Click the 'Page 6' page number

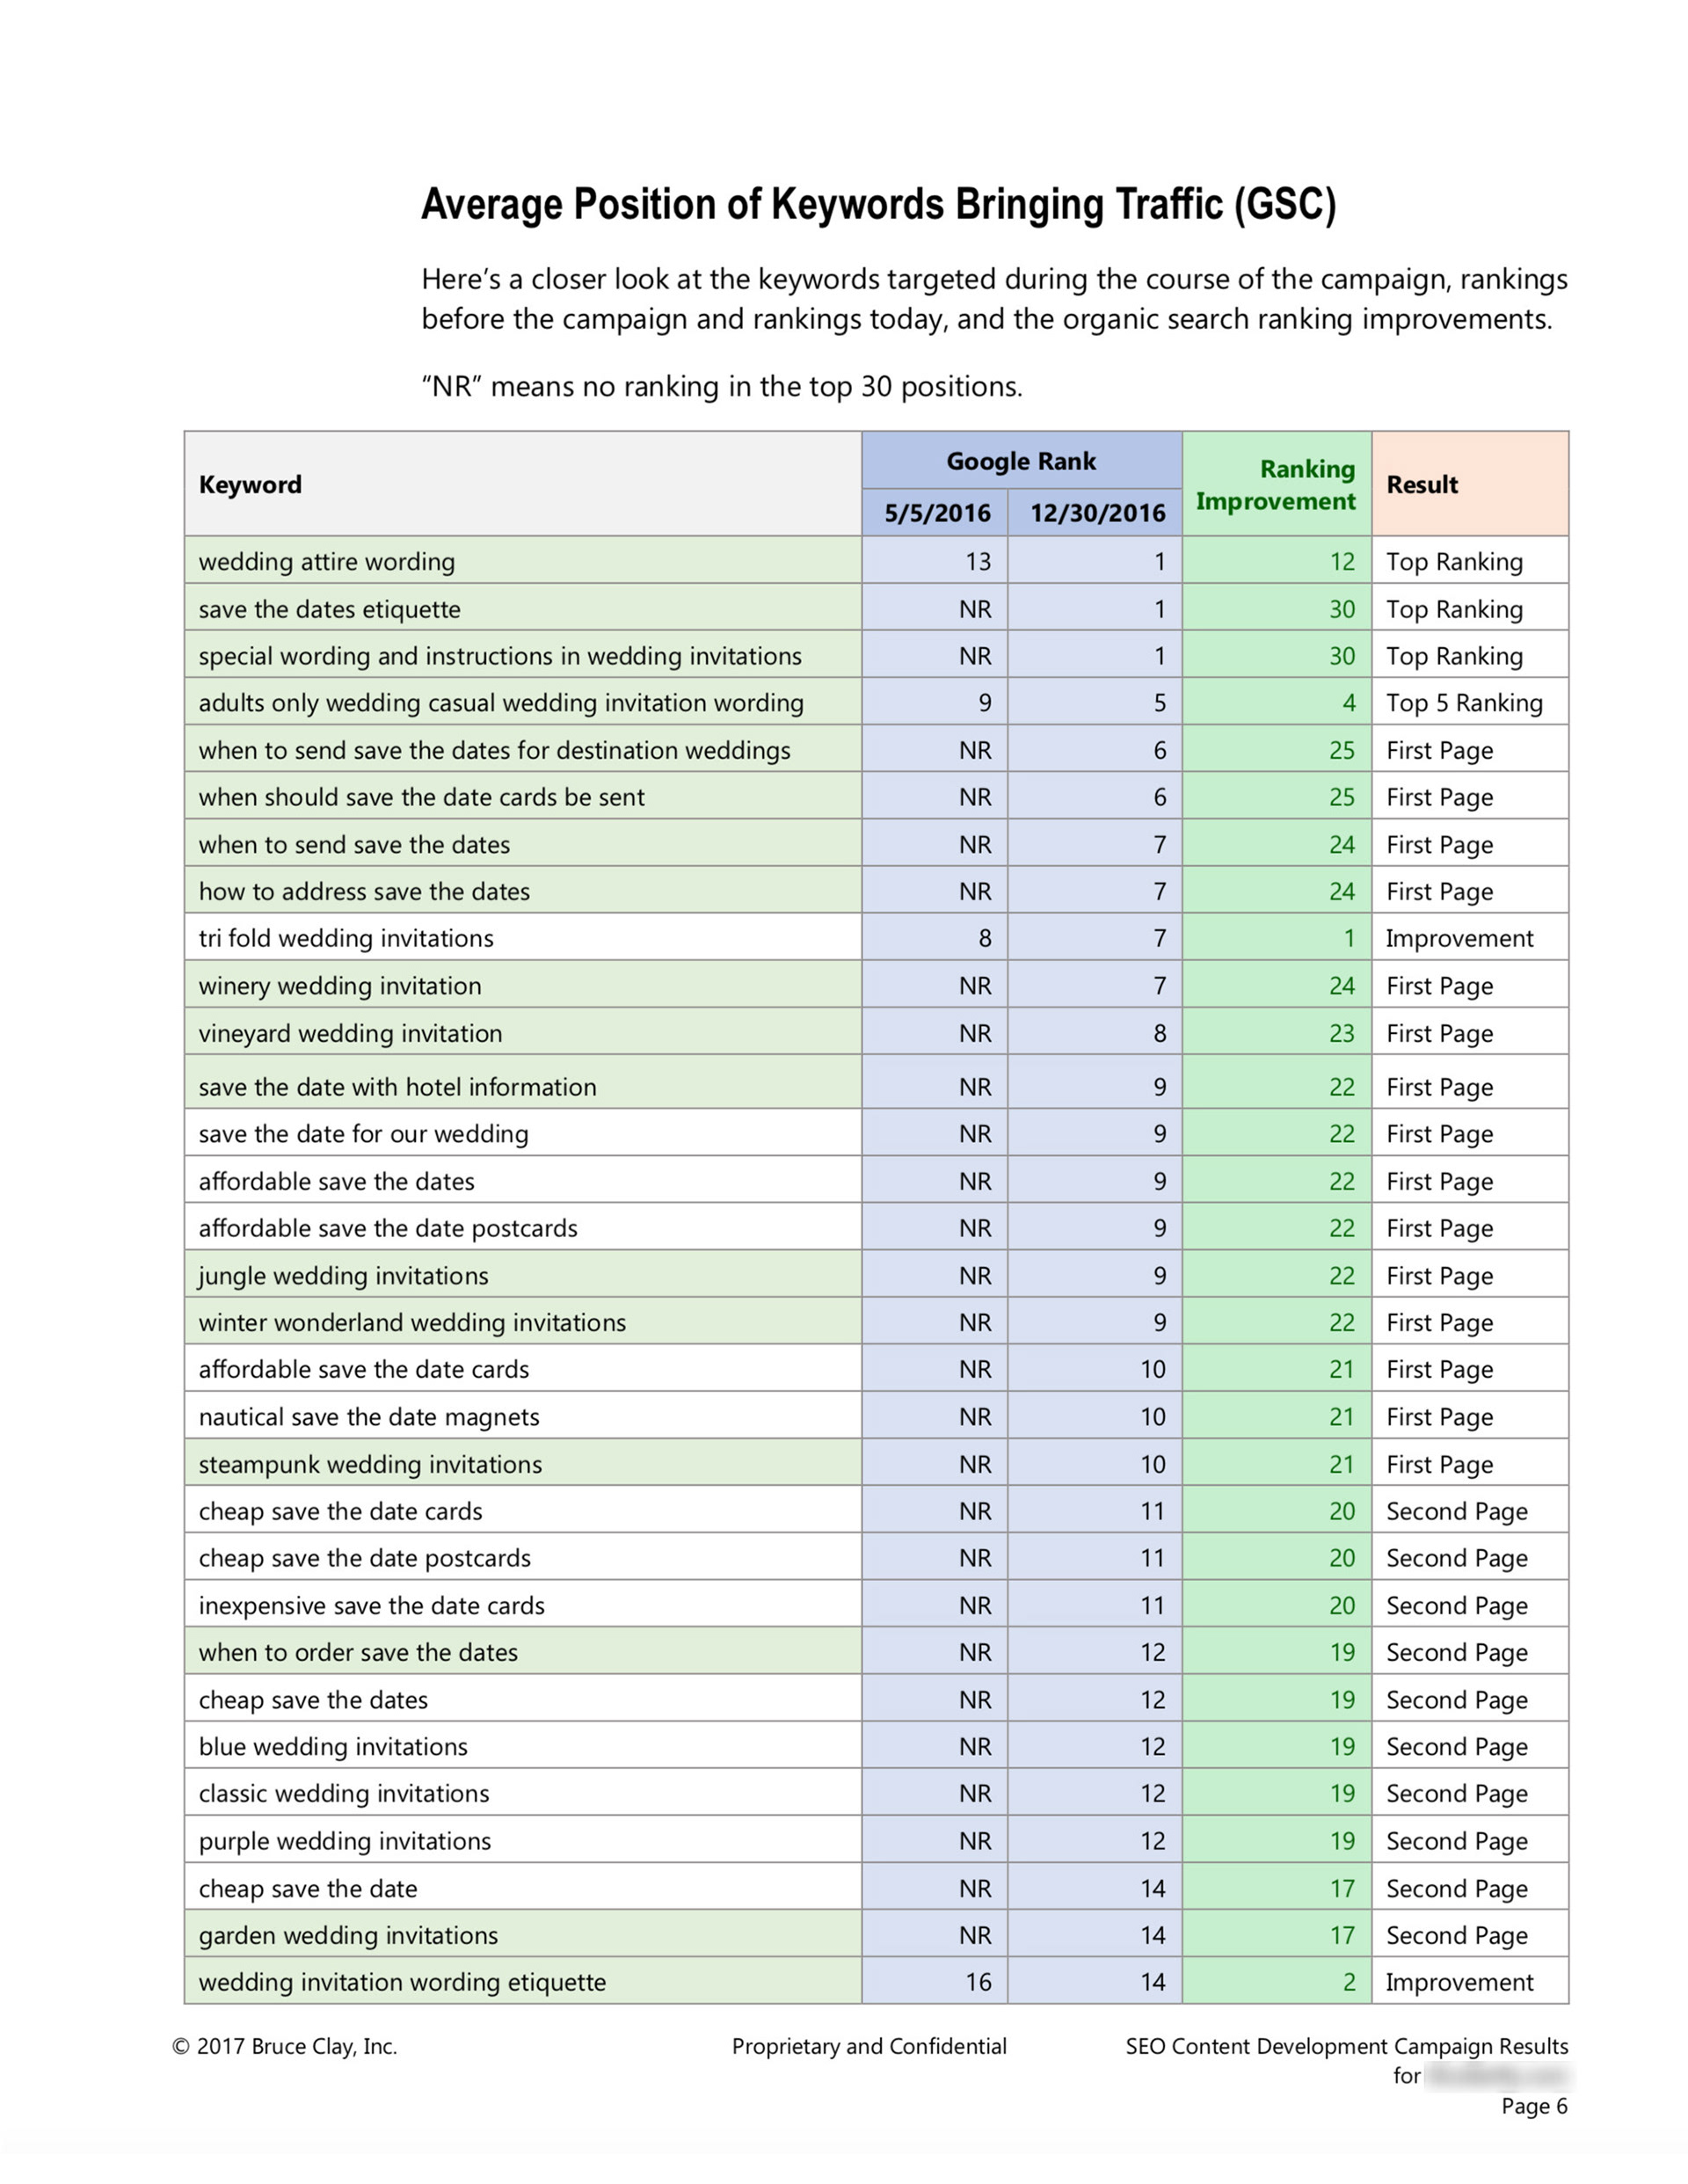coord(1533,2106)
